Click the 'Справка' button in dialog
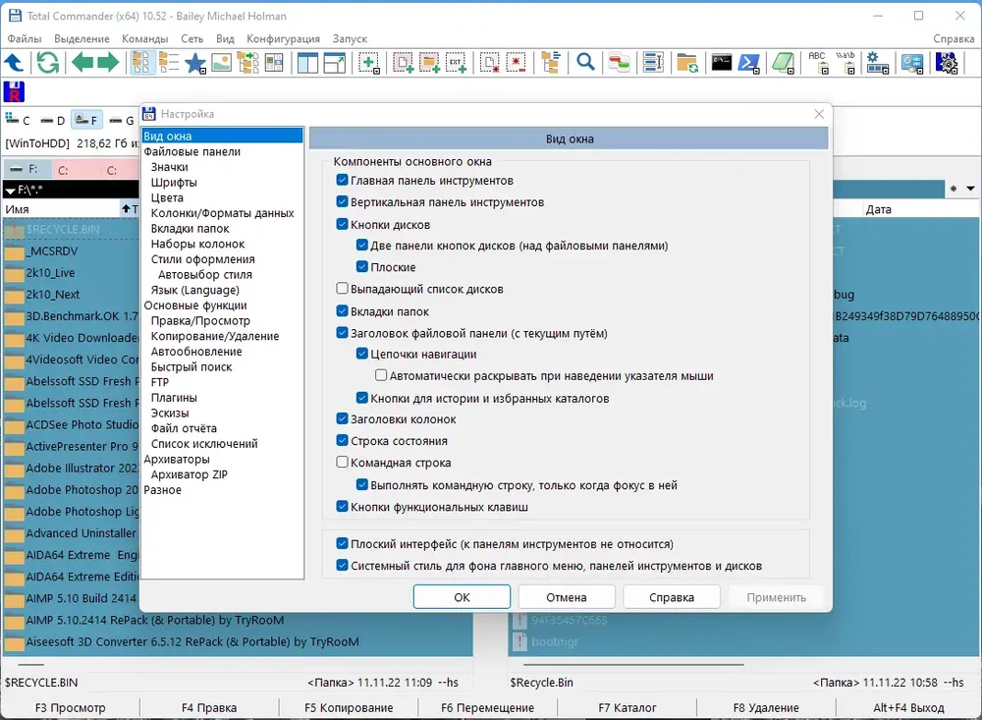This screenshot has width=982, height=720. 672,597
